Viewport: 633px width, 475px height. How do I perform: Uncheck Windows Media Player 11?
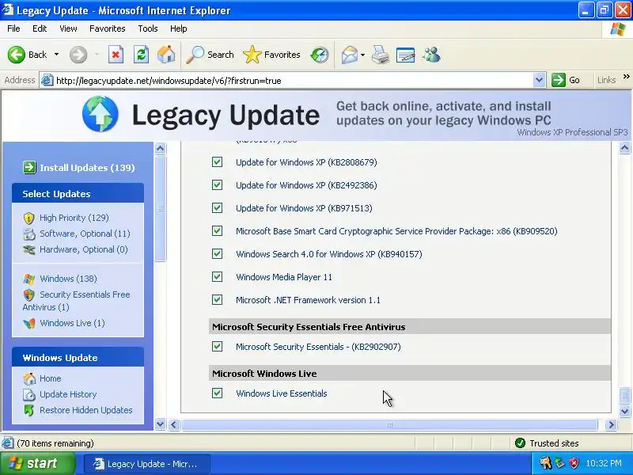coord(217,276)
